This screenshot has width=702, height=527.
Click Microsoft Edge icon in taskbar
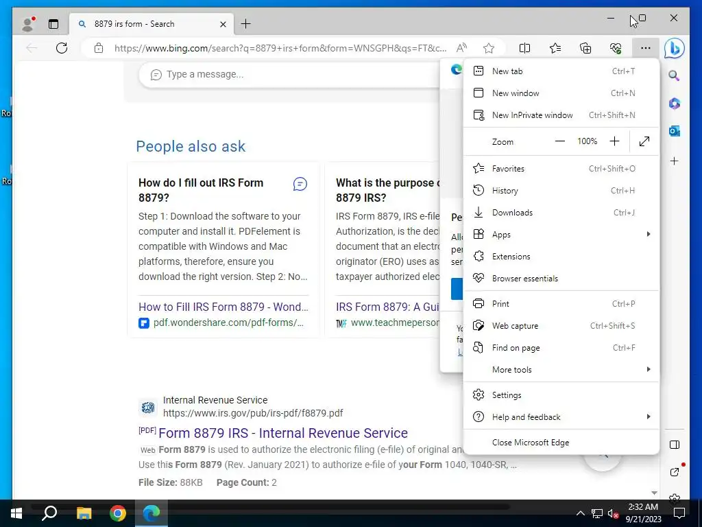point(152,513)
